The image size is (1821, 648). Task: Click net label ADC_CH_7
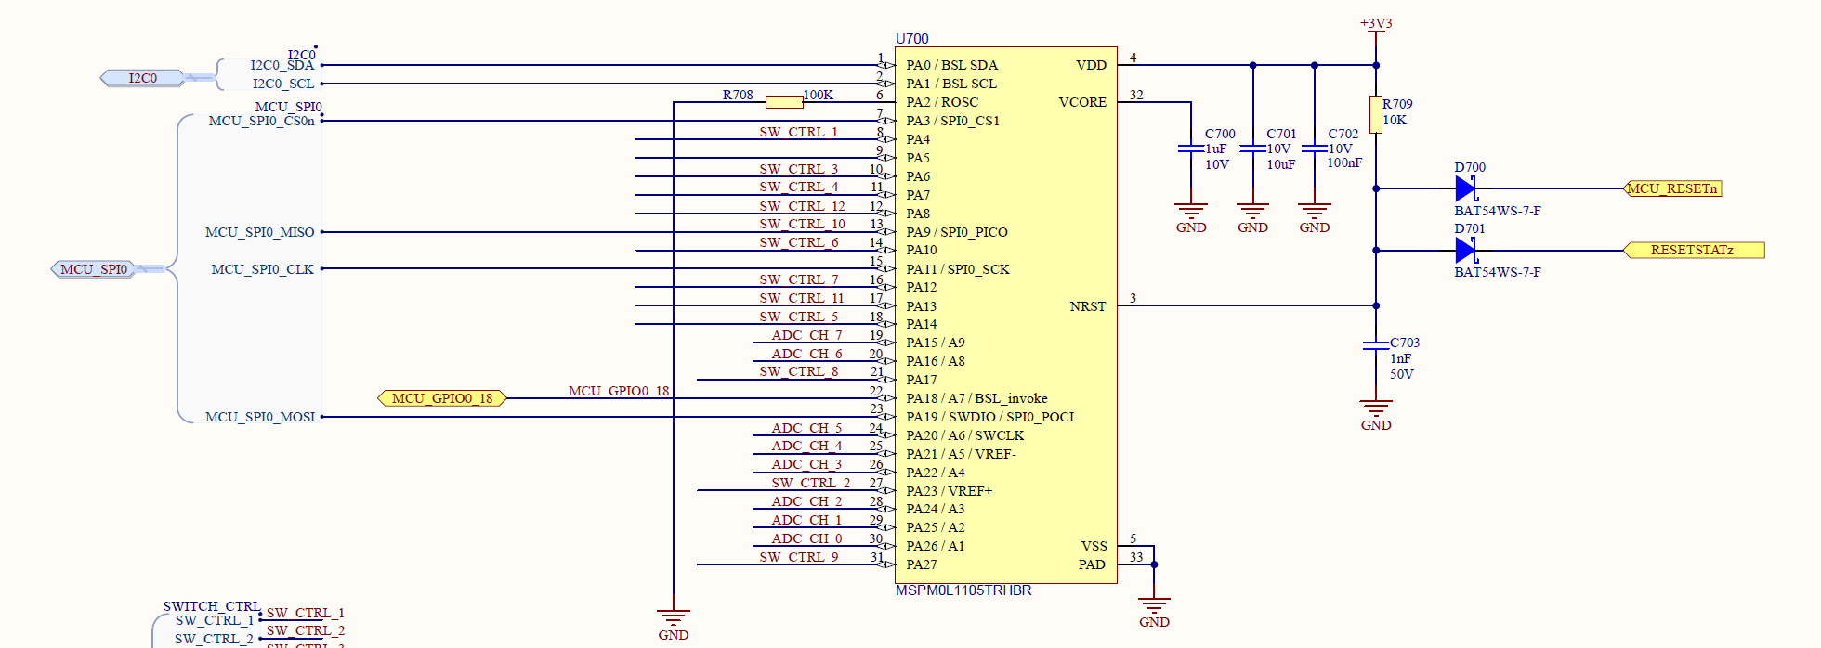[806, 335]
